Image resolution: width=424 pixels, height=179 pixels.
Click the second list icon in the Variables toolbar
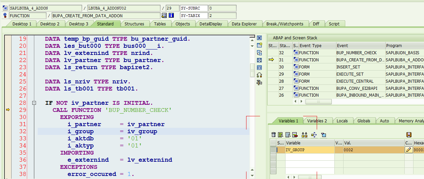click(280, 135)
